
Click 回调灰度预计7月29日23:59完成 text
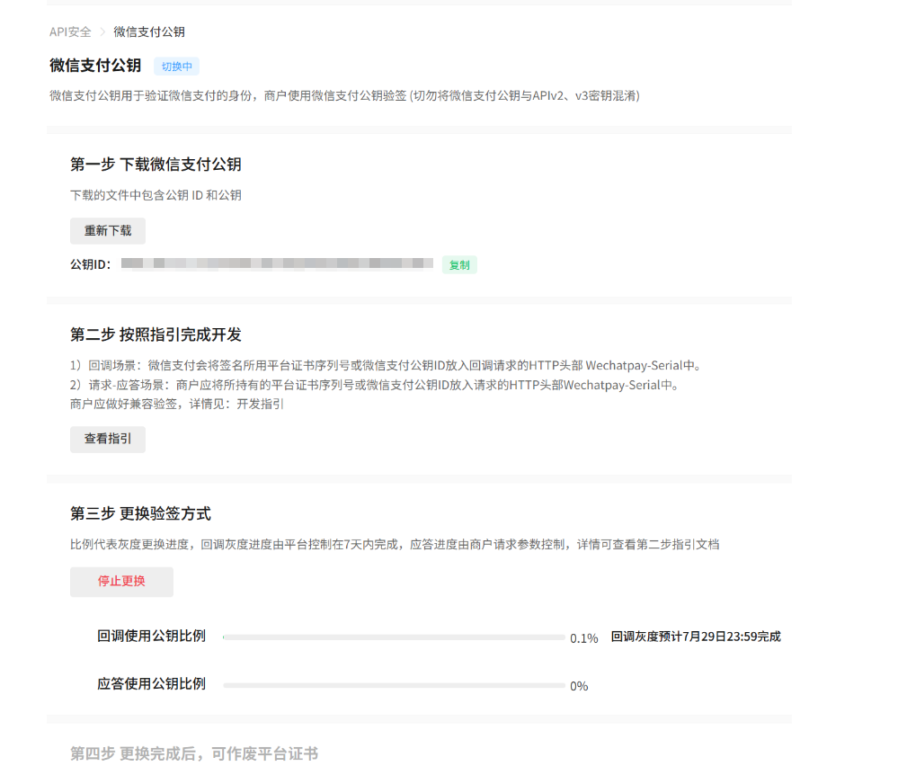(x=696, y=637)
